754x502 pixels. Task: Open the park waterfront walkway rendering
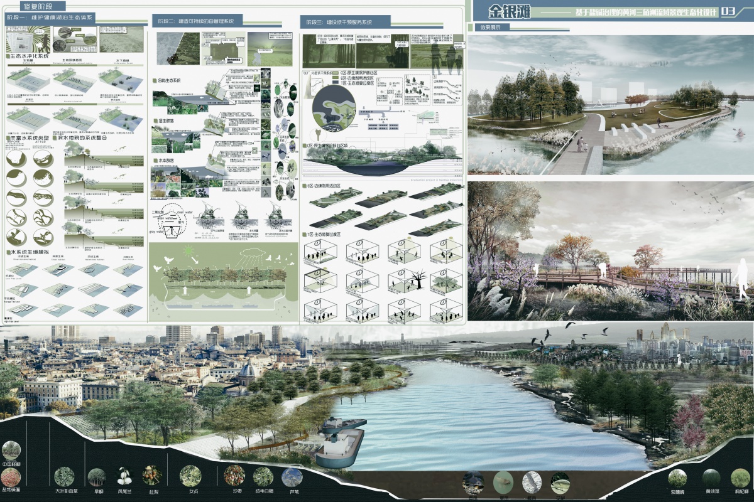(610, 105)
